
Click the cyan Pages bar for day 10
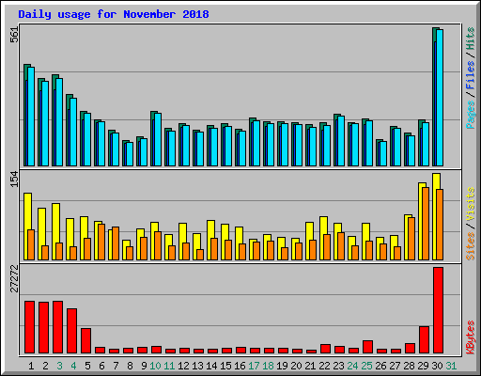(158, 139)
